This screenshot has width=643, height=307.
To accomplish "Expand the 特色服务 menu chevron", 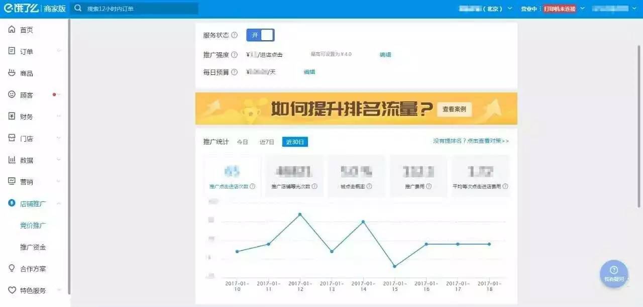I will 59,290.
